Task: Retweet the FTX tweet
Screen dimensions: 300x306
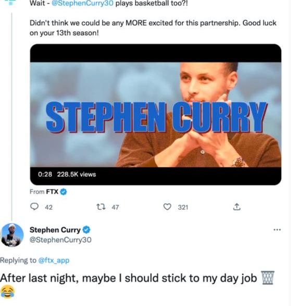Action: pos(101,207)
